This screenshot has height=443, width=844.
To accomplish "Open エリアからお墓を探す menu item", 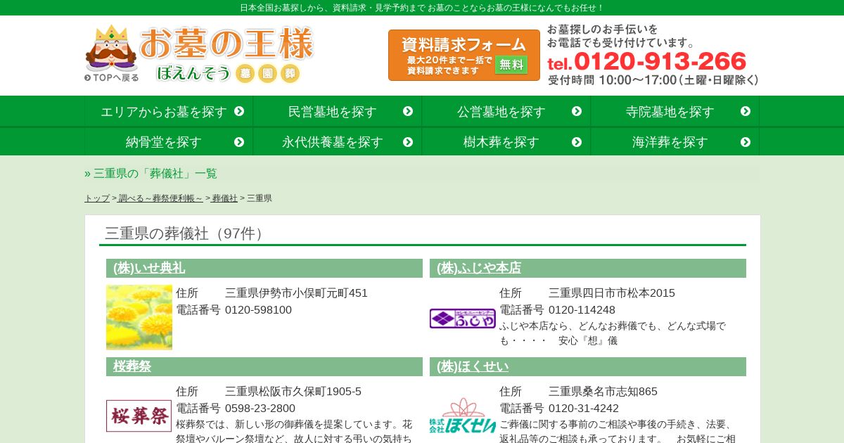I will click(x=169, y=111).
